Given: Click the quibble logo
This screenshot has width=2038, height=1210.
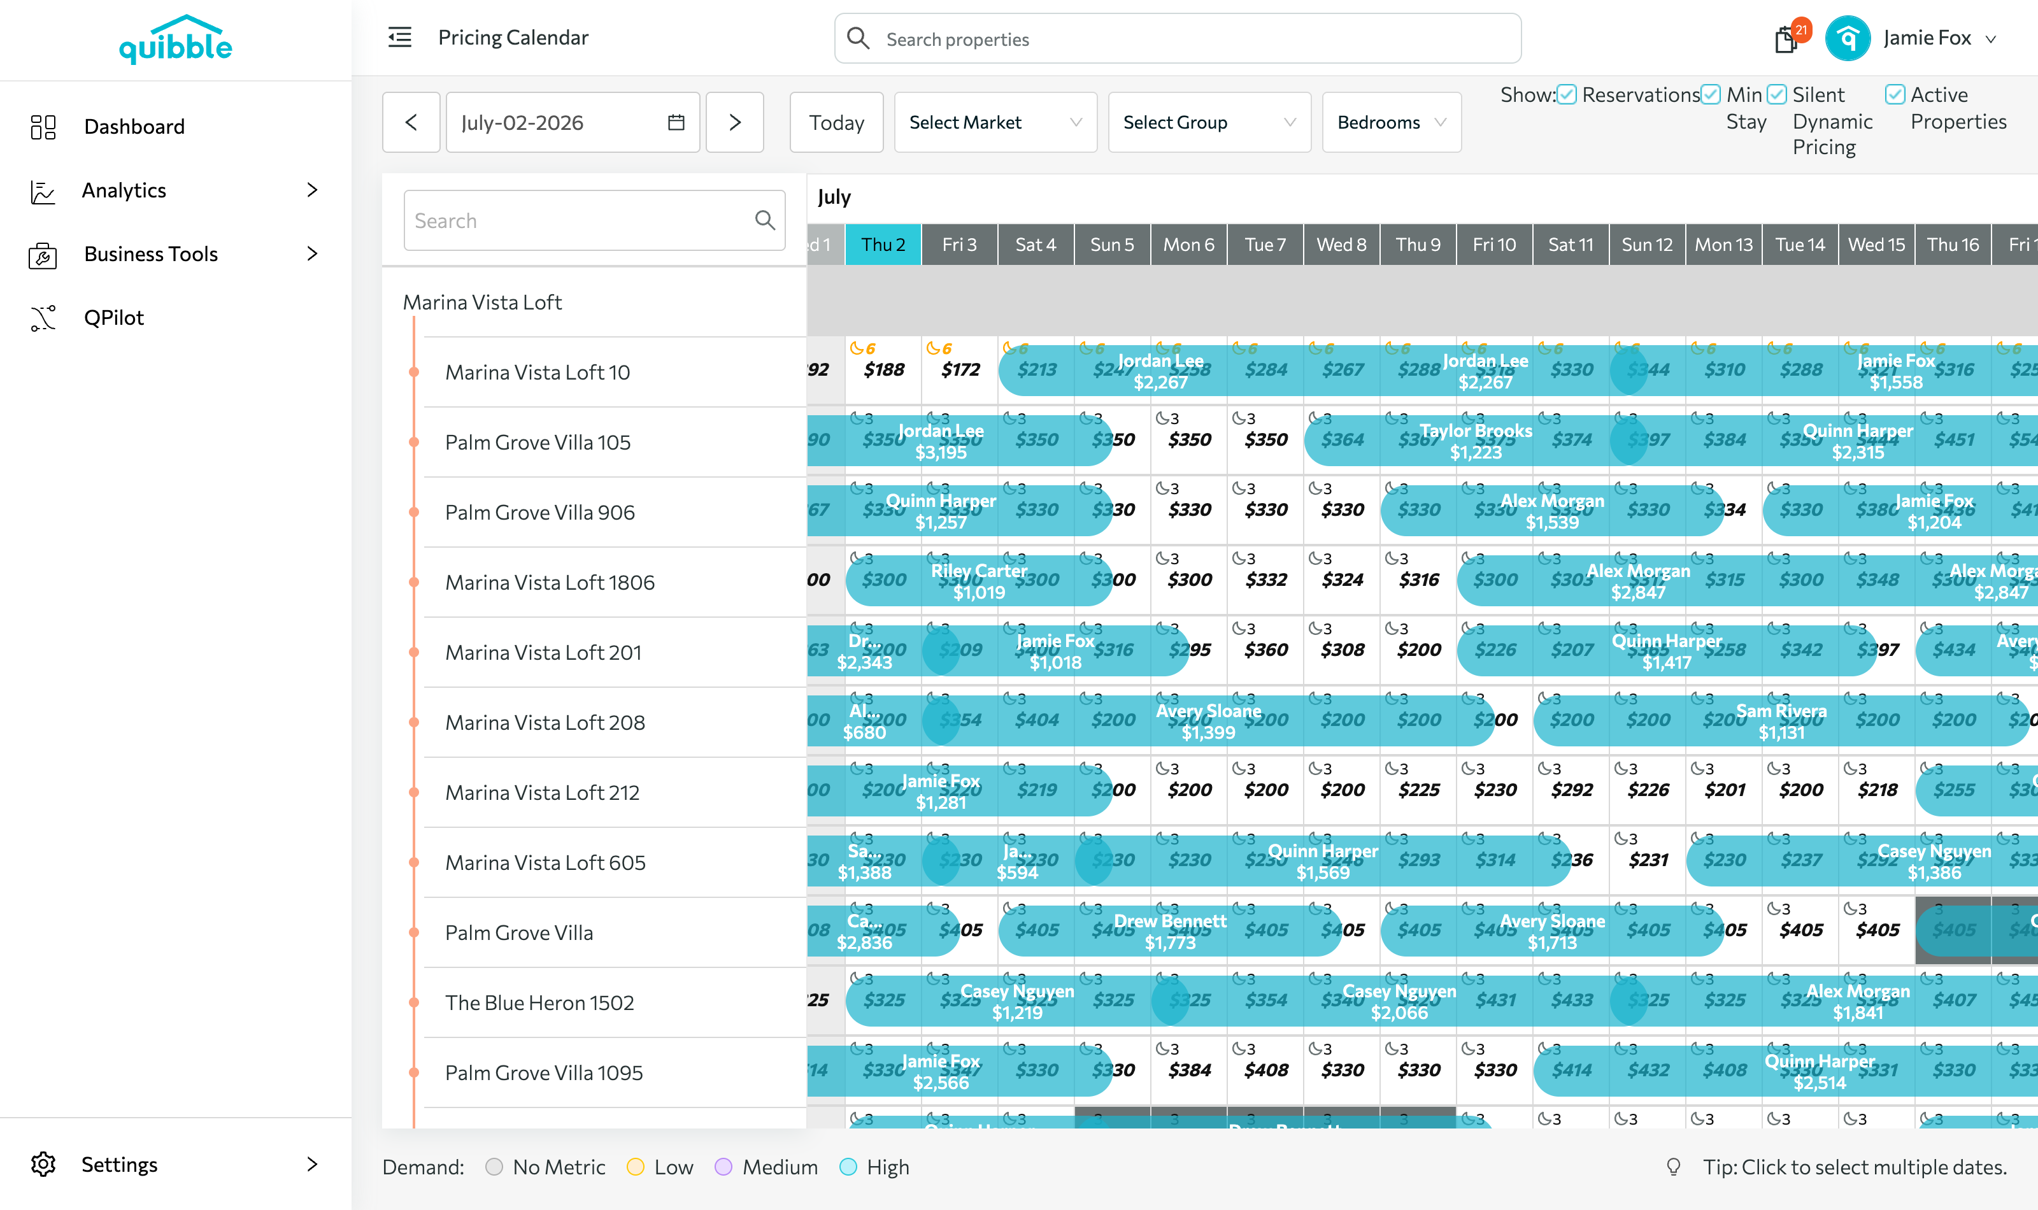Looking at the screenshot, I should coord(175,39).
